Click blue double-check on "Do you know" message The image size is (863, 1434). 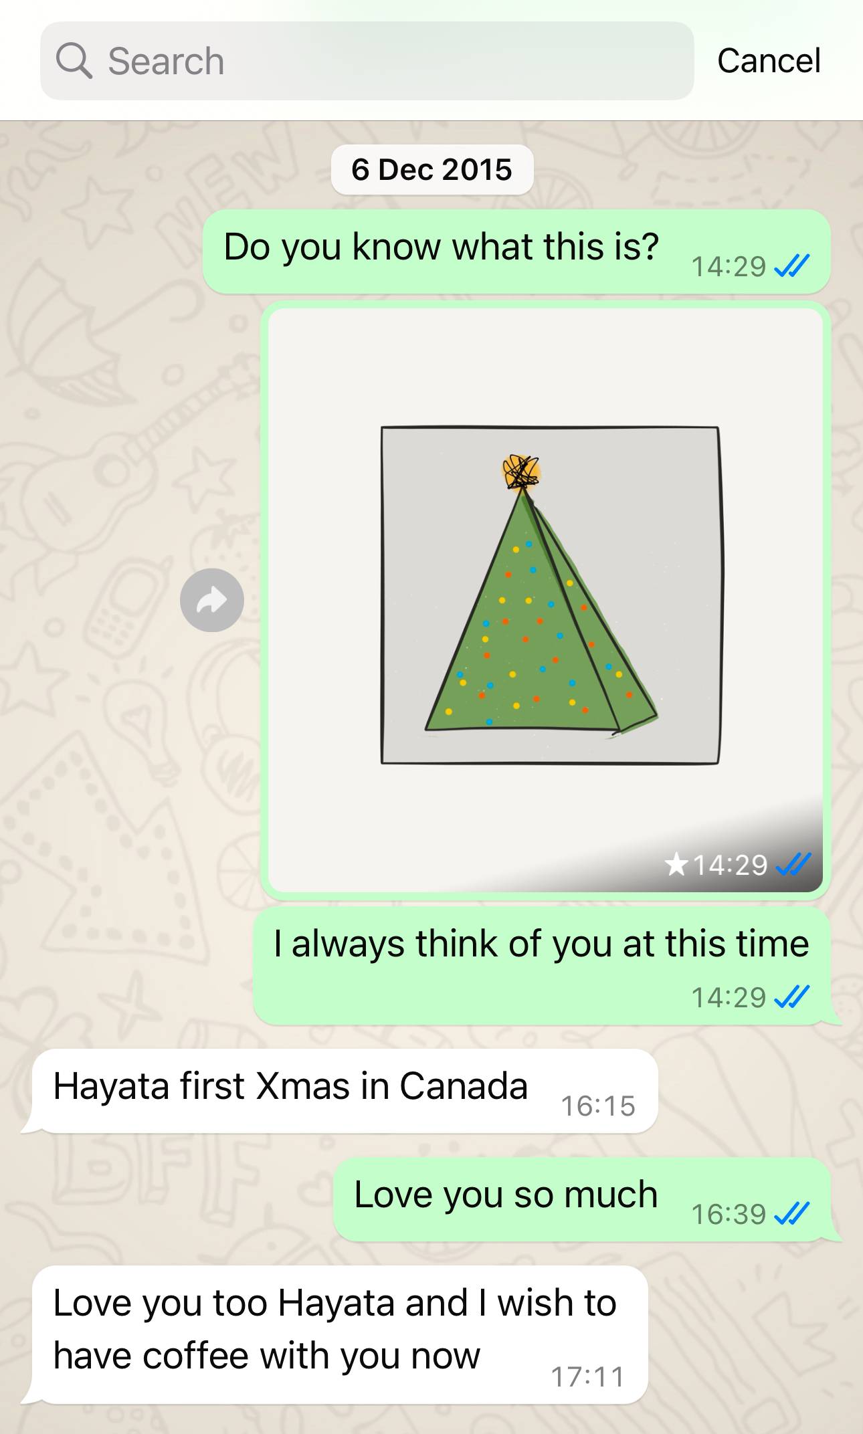tap(791, 266)
